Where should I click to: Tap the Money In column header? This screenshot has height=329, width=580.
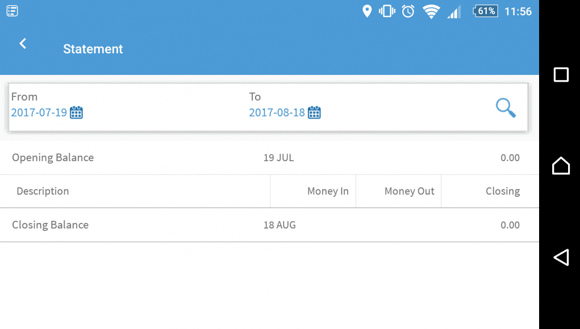tap(328, 191)
